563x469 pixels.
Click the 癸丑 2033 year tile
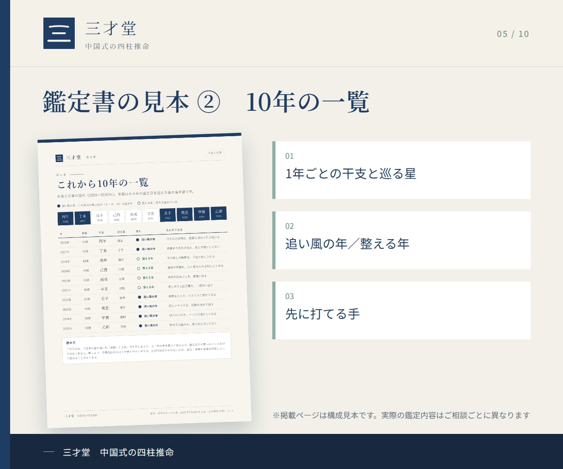coord(185,214)
